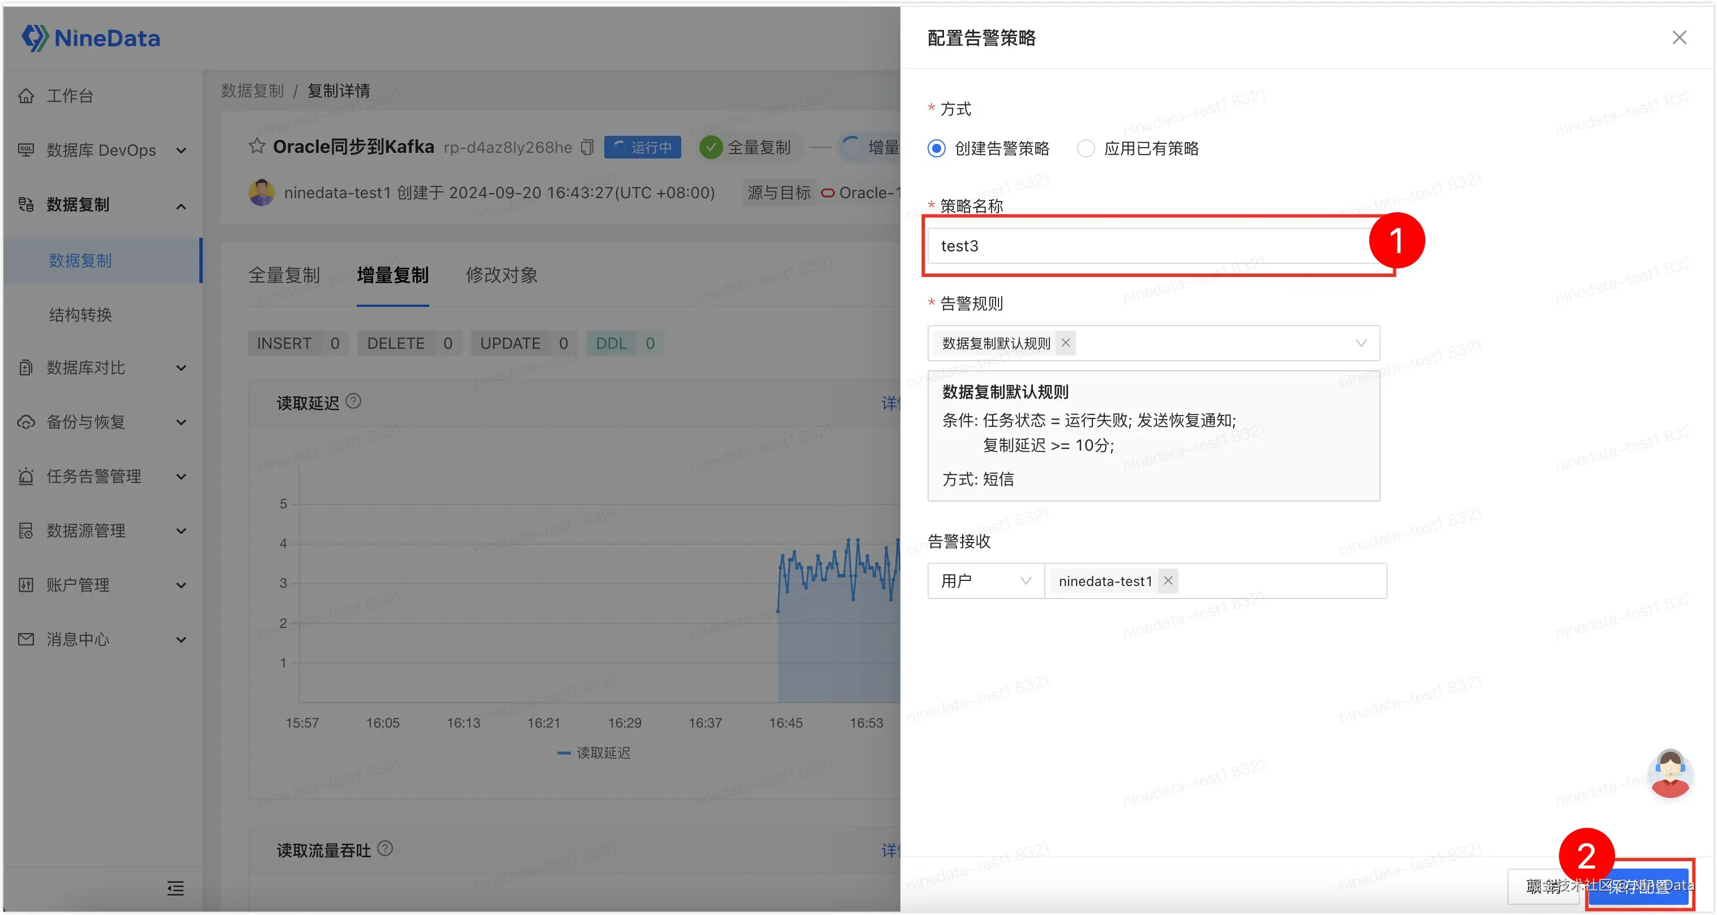
Task: Copy the task ID rp-d4az8ly268he
Action: coord(587,147)
